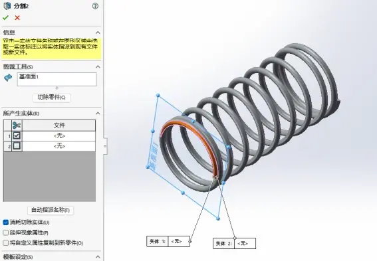Click the 切除零件 button
Image resolution: width=377 pixels, height=261 pixels.
(52, 97)
